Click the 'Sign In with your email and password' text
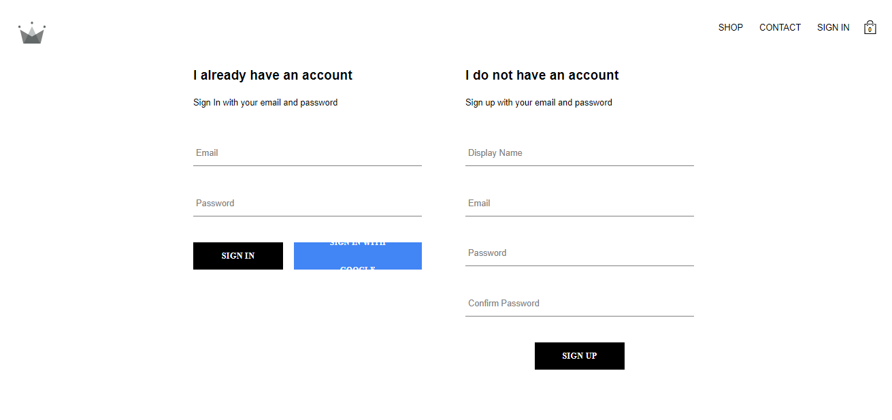 265,103
